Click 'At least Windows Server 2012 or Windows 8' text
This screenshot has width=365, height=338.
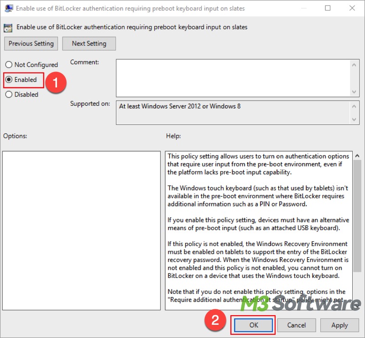(180, 106)
